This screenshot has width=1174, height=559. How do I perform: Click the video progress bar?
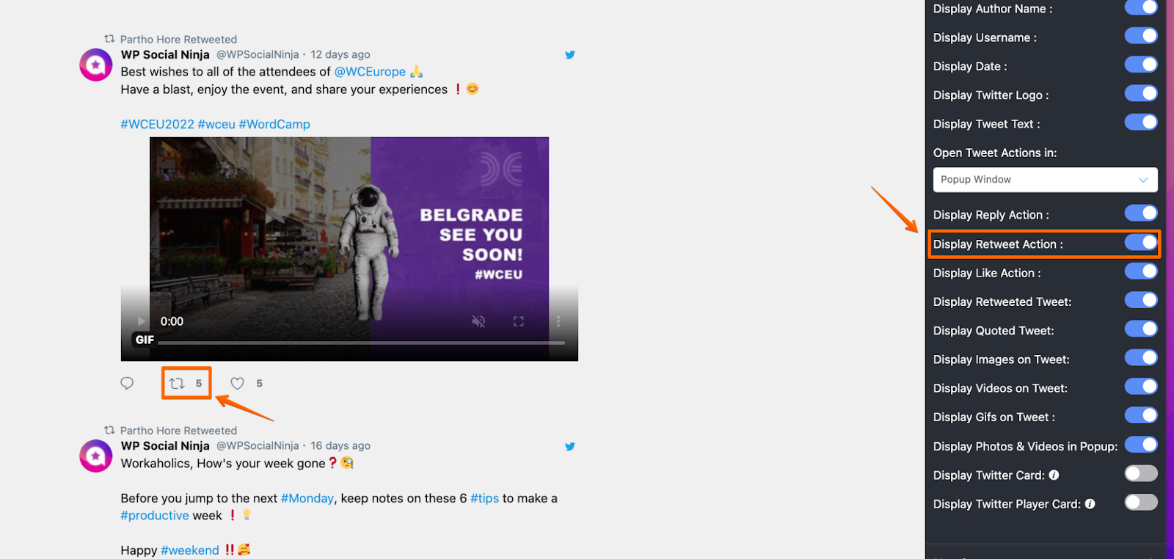361,343
